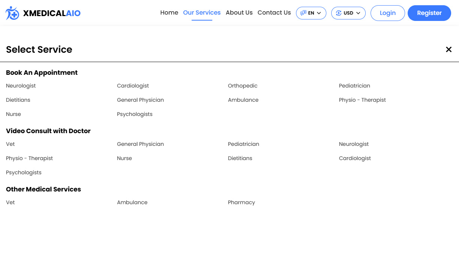Image resolution: width=459 pixels, height=270 pixels.
Task: Click the highlighted Our Services nav item
Action: (202, 12)
